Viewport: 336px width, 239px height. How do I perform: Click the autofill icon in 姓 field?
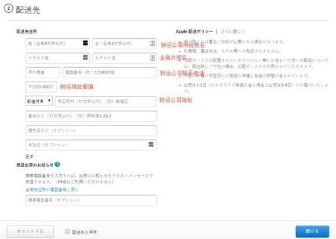coord(85,43)
